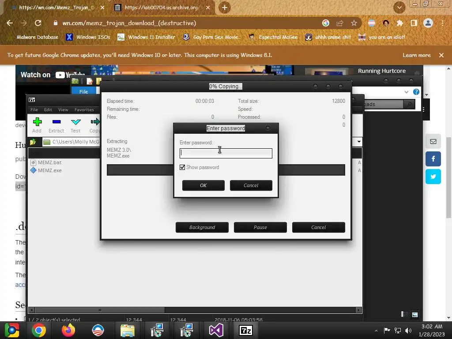The height and width of the screenshot is (339, 452).
Task: Dismiss the Chrome update banner
Action: (x=441, y=55)
